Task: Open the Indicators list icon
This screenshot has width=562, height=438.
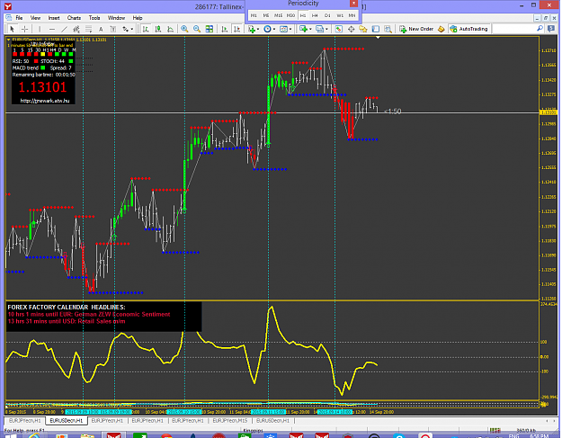Action: pos(252,29)
